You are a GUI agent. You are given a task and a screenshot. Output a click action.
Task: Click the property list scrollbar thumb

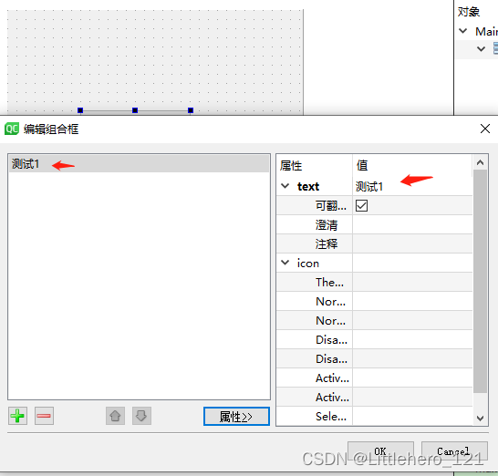pos(480,281)
